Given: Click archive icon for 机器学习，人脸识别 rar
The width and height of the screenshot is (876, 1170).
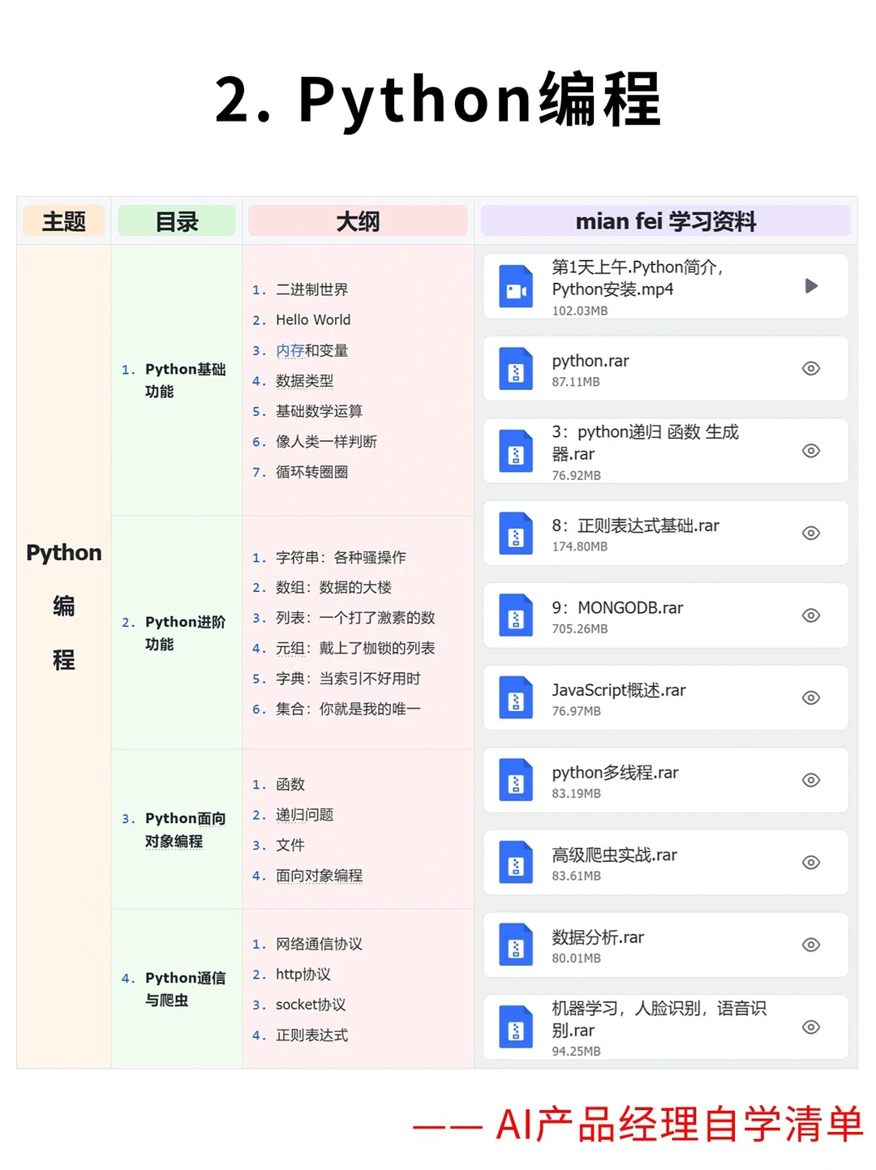Looking at the screenshot, I should point(516,1027).
